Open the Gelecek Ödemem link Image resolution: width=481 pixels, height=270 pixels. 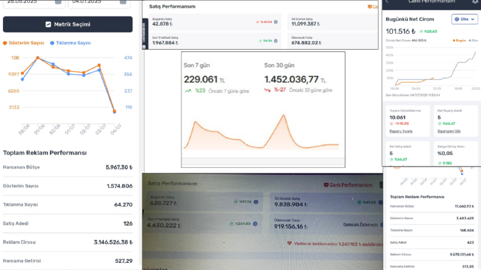[360, 225]
